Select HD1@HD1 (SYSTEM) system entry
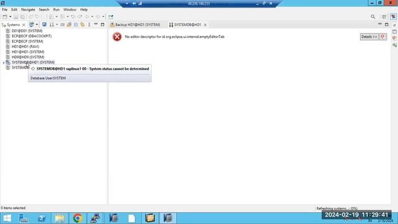 coord(25,52)
